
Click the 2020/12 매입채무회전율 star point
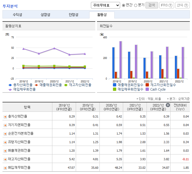54,48
